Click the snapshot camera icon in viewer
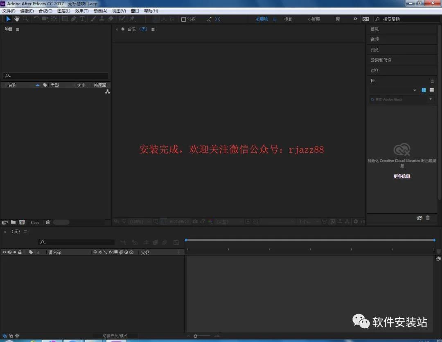 pyautogui.click(x=195, y=222)
